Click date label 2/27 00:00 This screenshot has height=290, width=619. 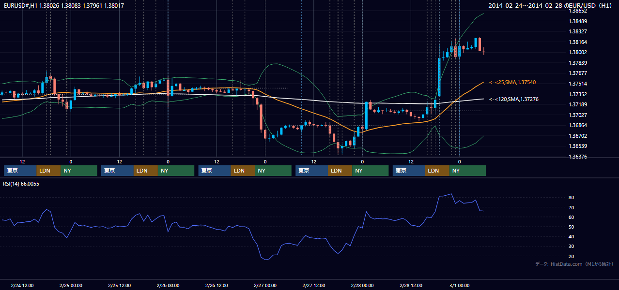point(265,286)
